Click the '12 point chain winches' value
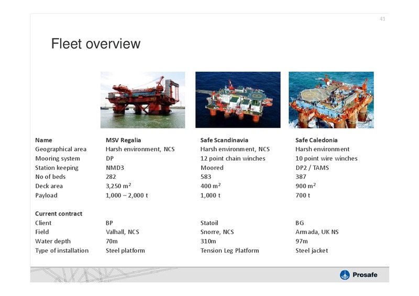 click(x=233, y=158)
